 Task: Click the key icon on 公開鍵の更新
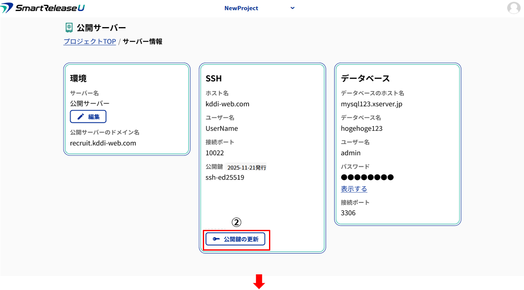coord(216,239)
